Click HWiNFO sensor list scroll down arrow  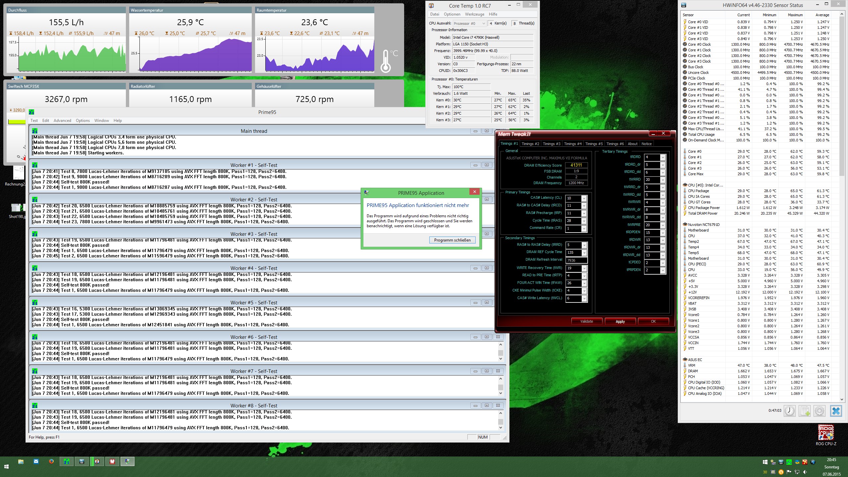pyautogui.click(x=842, y=399)
